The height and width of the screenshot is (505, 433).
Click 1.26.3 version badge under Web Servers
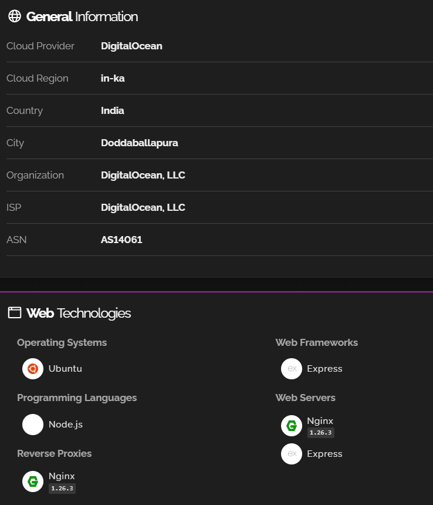321,433
